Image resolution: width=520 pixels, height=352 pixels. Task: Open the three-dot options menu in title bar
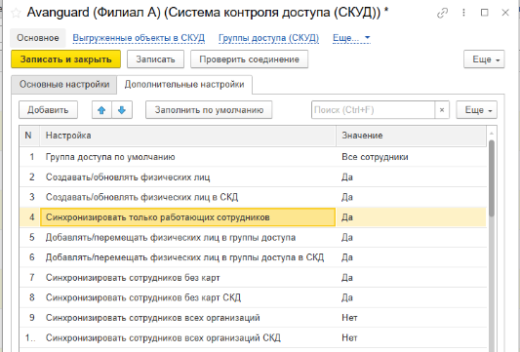click(x=463, y=13)
